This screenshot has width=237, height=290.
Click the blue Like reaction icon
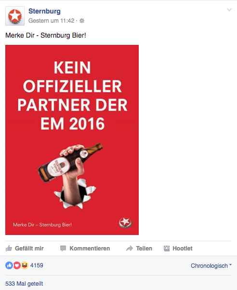[x=9, y=265]
